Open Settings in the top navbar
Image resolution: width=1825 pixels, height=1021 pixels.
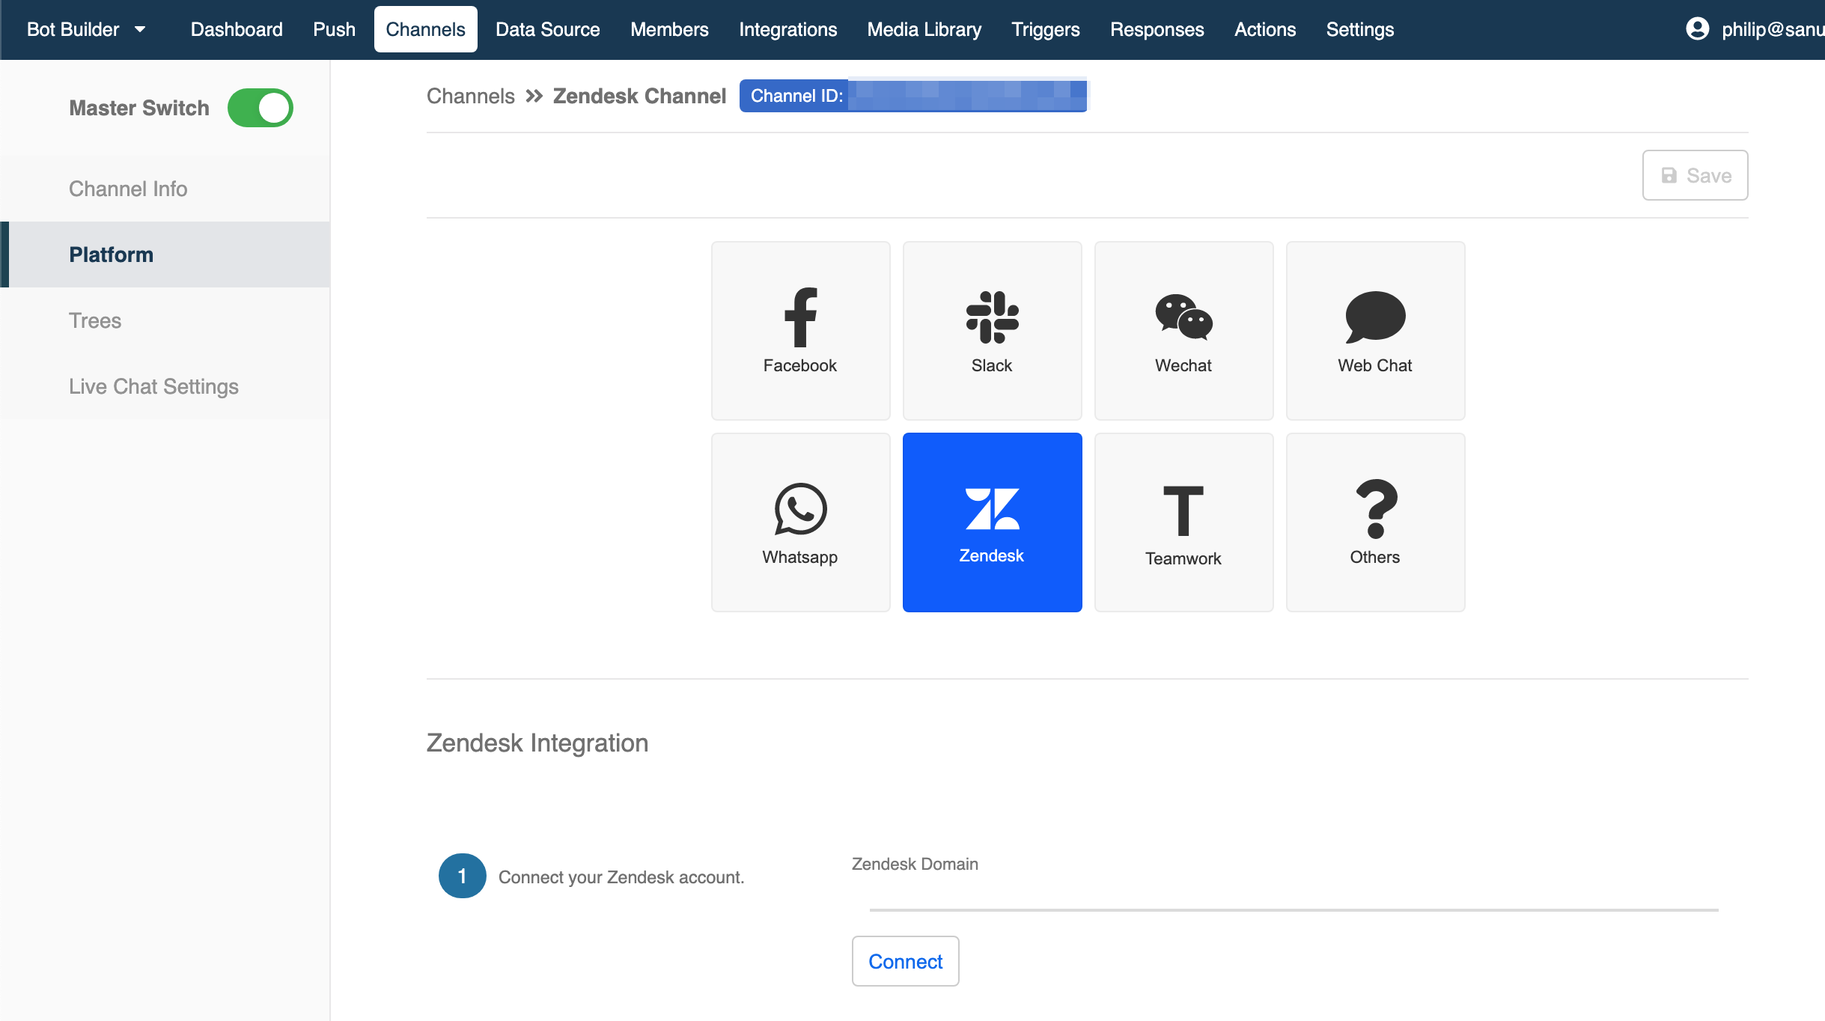(1359, 29)
